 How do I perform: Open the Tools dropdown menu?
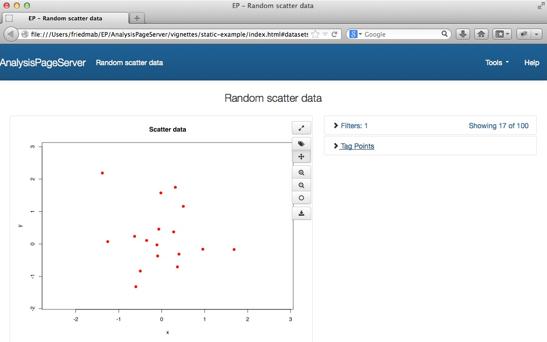coord(497,63)
